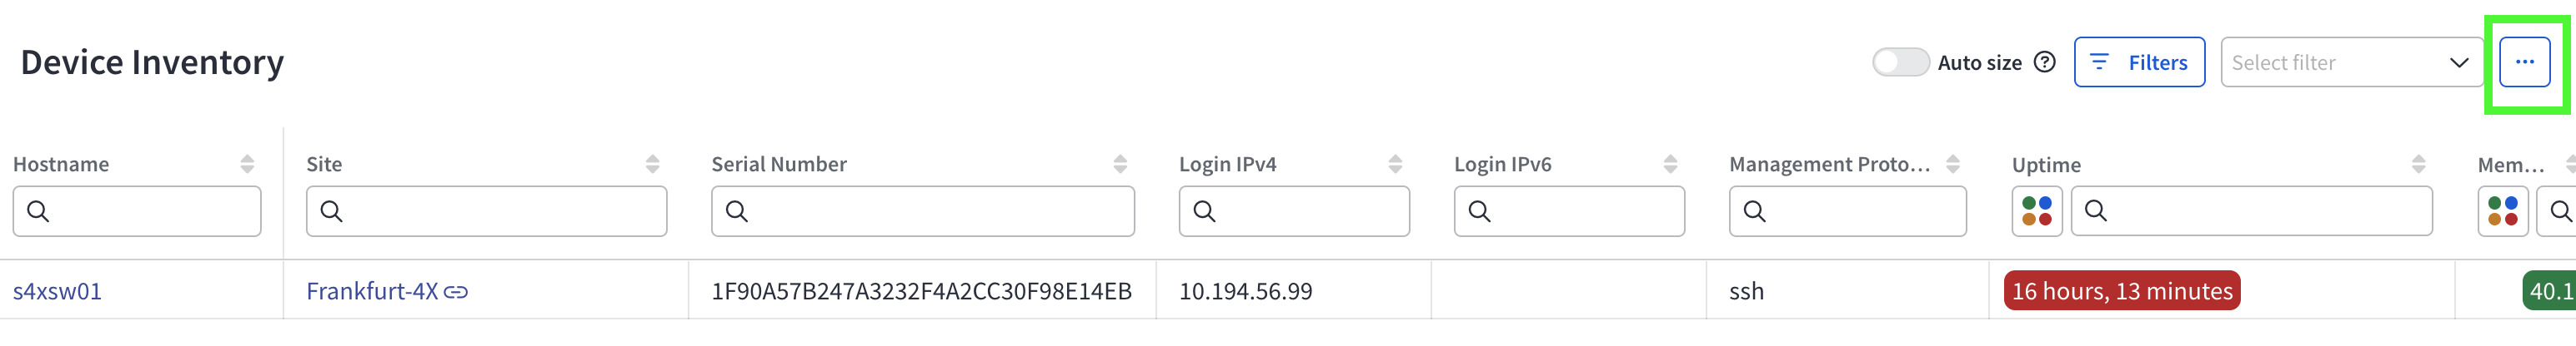
Task: Open the s4xsw01 hostname link
Action: [x=57, y=291]
